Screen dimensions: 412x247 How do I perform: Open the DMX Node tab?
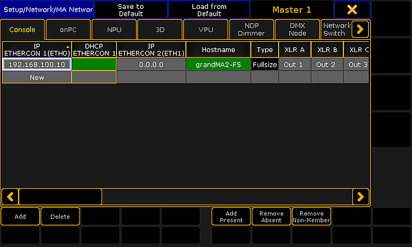click(297, 30)
